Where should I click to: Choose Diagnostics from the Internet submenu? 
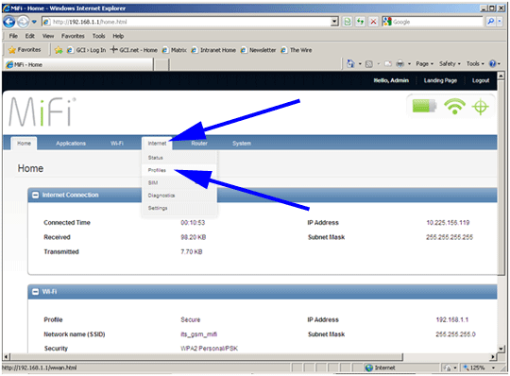pyautogui.click(x=179, y=196)
